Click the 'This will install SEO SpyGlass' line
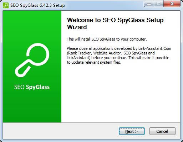Screen dimensions: 183x142 coord(107,39)
